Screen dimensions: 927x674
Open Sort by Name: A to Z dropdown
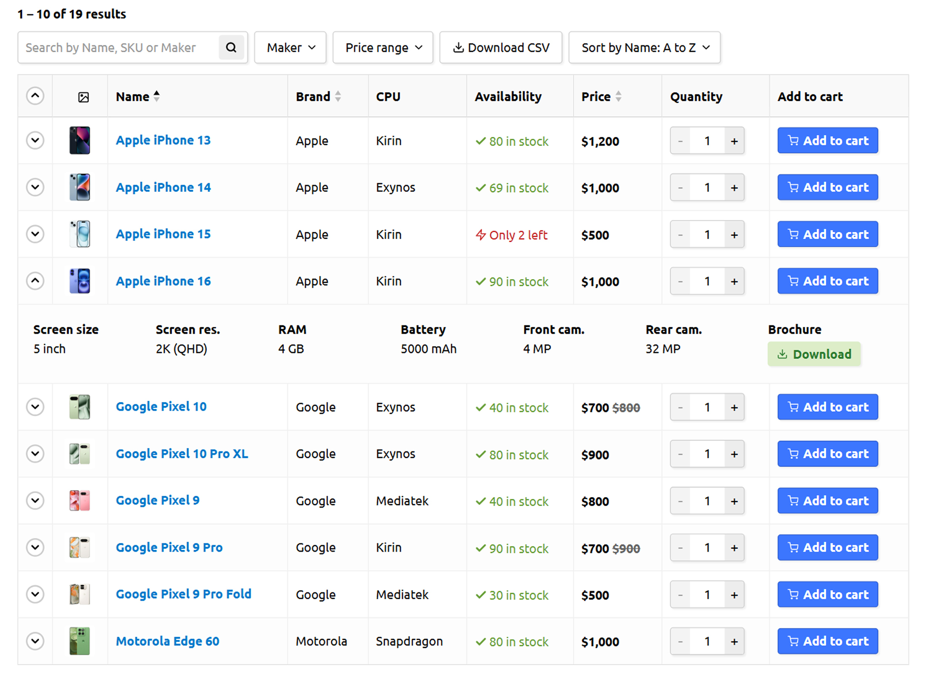[644, 48]
